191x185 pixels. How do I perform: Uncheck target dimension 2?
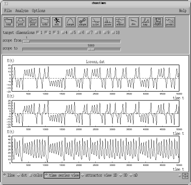[46, 33]
